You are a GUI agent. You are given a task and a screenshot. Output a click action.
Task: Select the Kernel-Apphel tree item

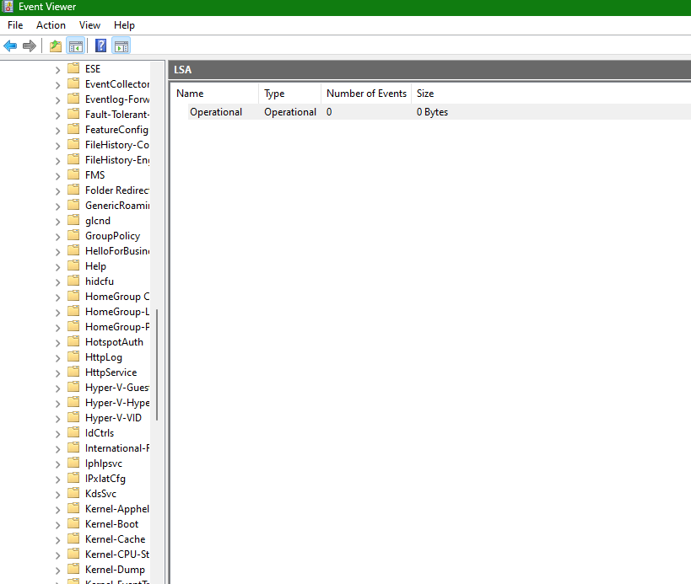click(116, 509)
